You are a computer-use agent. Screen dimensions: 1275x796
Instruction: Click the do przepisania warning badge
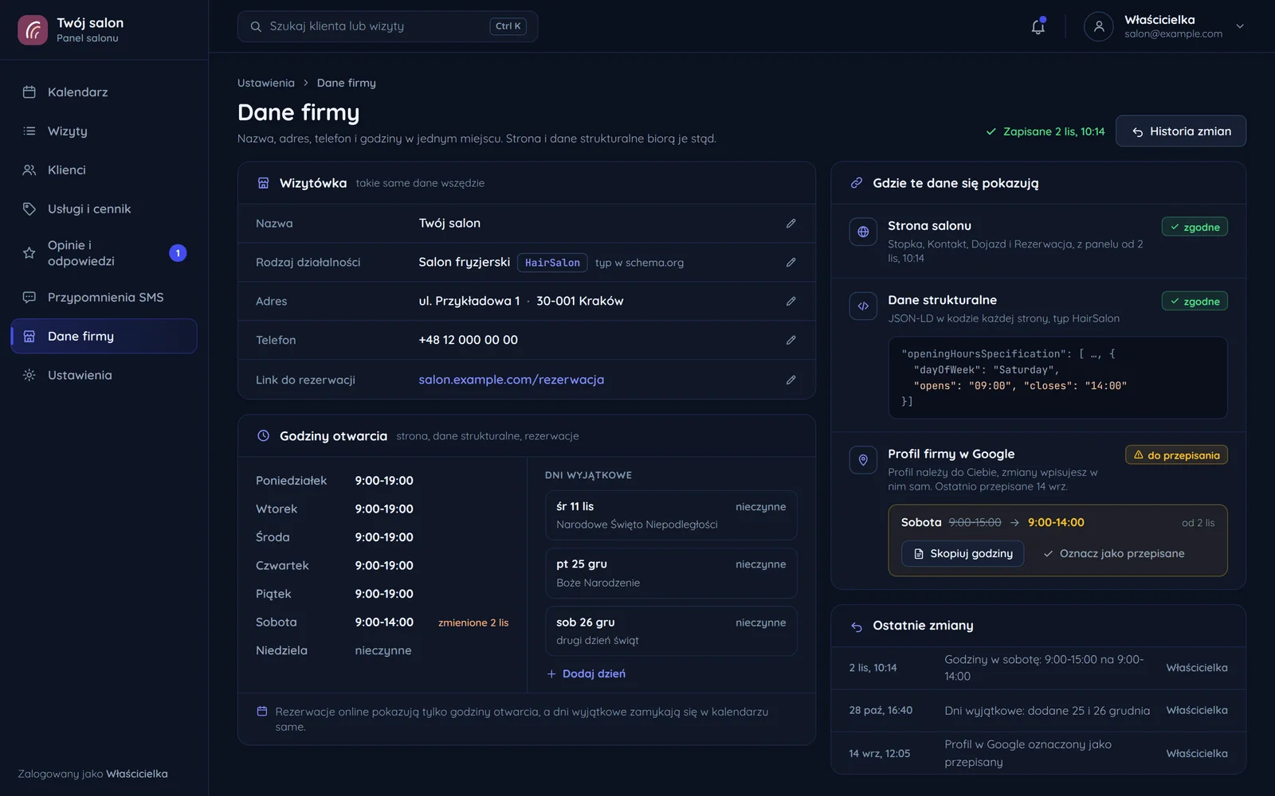(x=1176, y=455)
